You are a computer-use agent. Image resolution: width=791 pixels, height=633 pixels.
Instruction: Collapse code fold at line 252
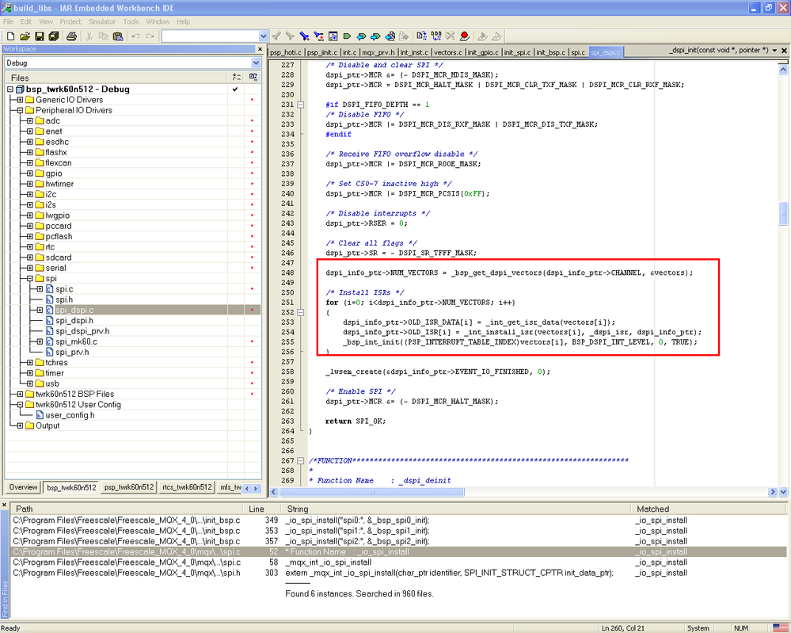click(x=301, y=312)
